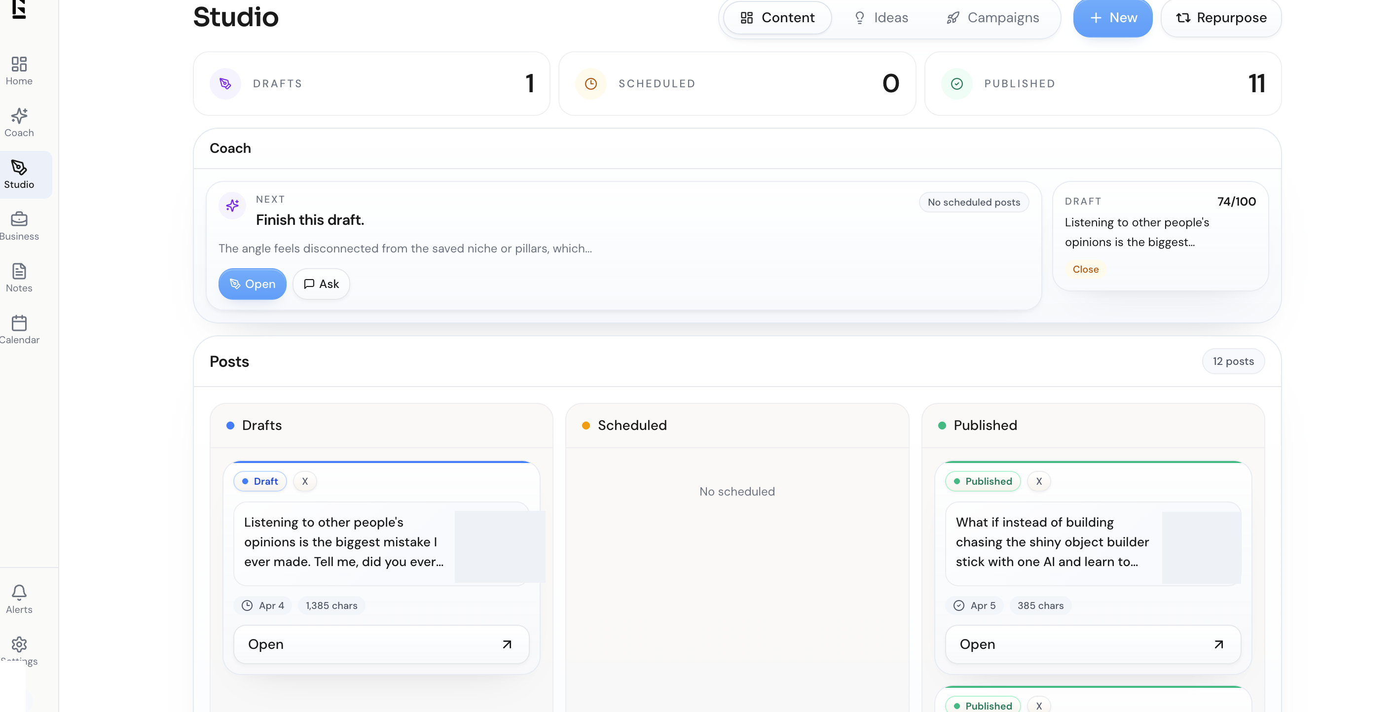Viewport: 1395px width, 712px height.
Task: Click the Ask chat button
Action: pos(321,285)
